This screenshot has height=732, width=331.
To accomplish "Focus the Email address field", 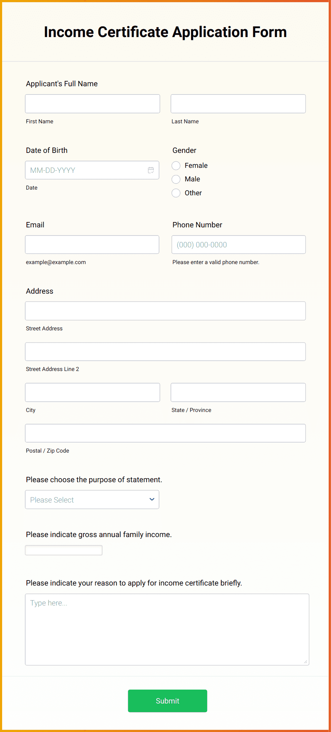I will click(92, 244).
